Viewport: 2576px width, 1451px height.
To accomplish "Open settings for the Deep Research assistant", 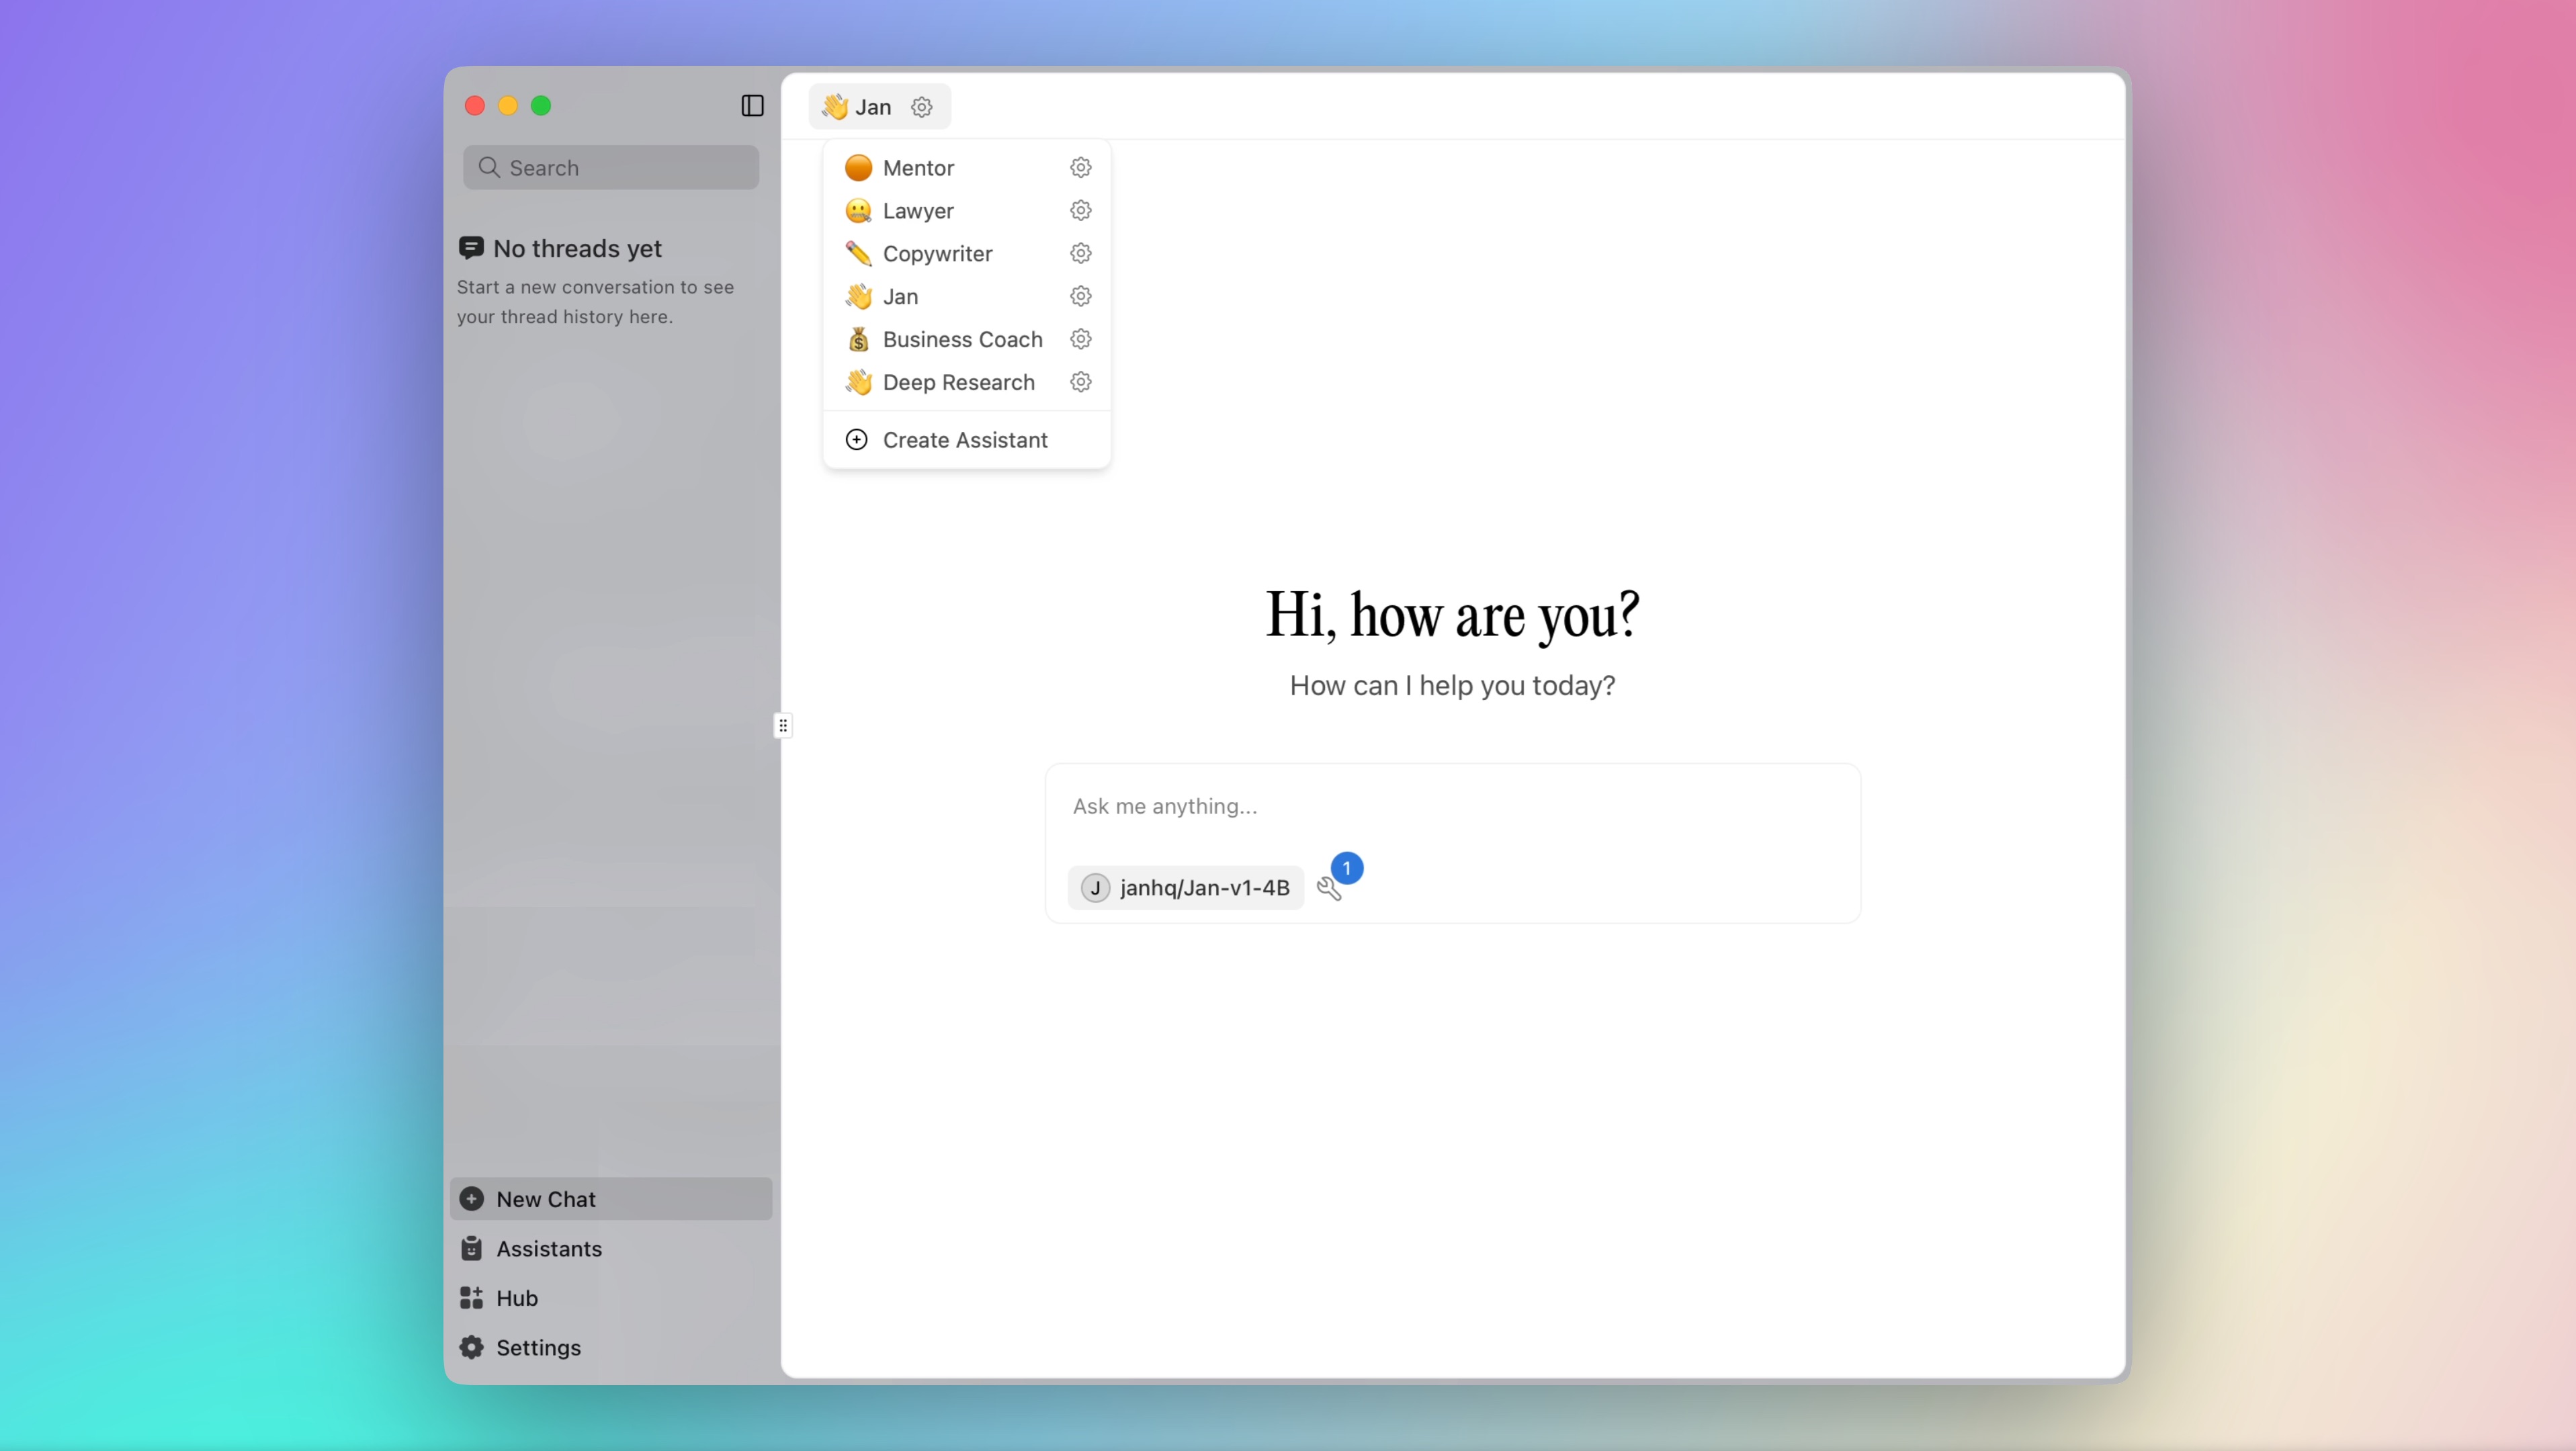I will click(1080, 381).
